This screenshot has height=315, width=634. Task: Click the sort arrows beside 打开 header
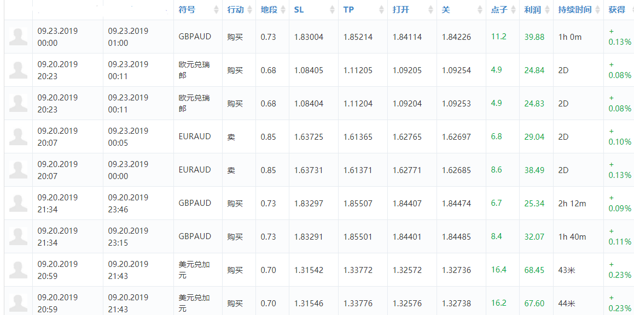[x=431, y=10]
